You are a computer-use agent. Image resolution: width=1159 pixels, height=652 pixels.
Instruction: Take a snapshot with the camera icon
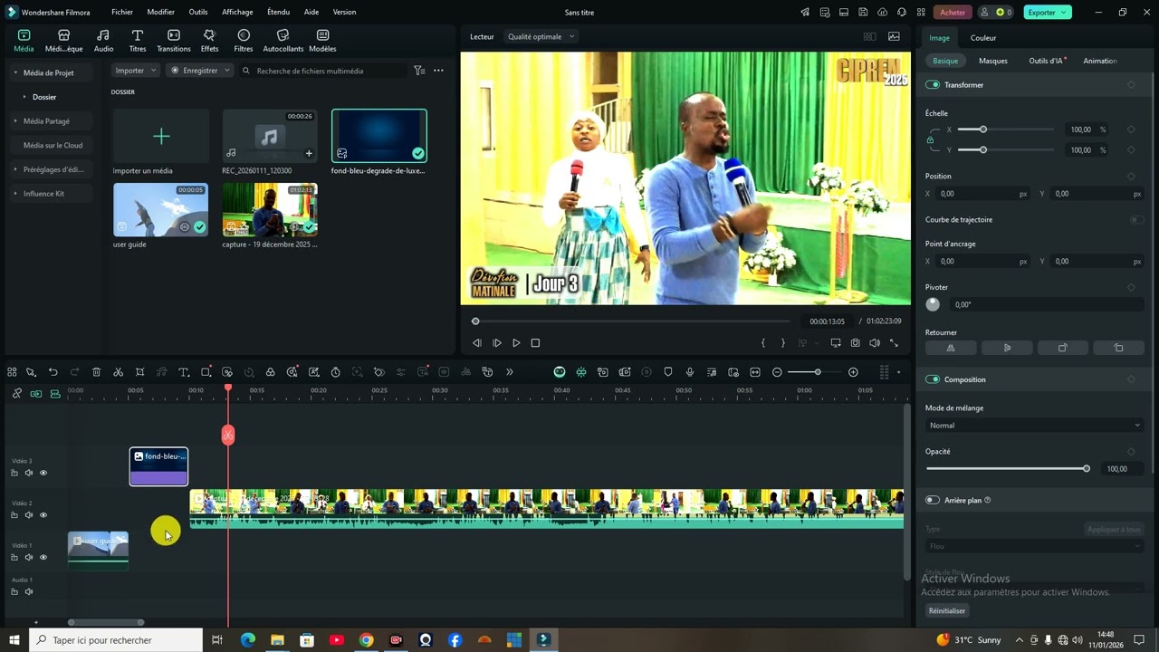(x=855, y=343)
